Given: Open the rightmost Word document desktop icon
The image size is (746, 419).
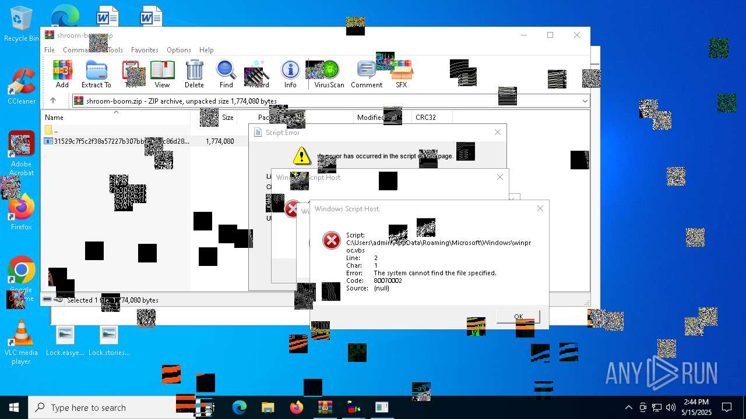Looking at the screenshot, I should click(x=151, y=16).
